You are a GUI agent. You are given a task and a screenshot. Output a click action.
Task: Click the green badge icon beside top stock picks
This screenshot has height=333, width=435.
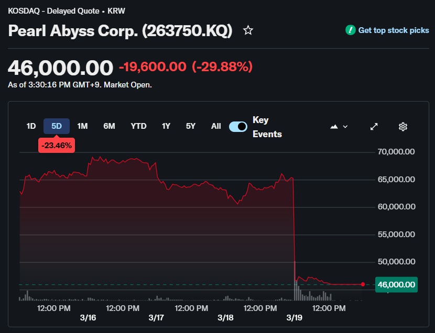(350, 30)
